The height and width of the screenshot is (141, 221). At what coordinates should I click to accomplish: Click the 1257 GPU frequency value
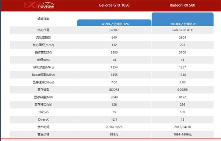pyautogui.click(x=183, y=68)
